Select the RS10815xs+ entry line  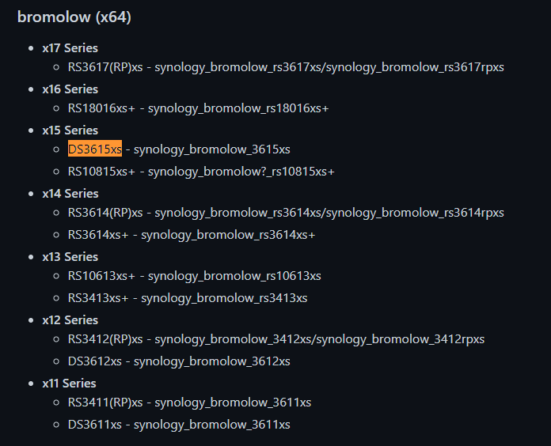click(201, 172)
